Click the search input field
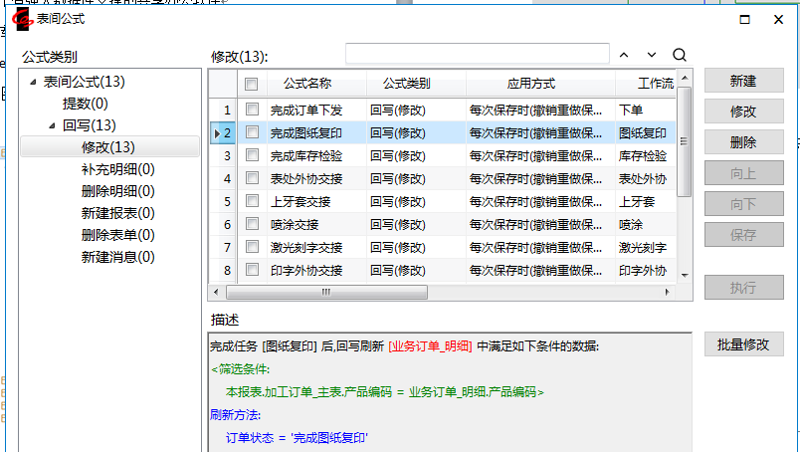Viewport: 800px width, 452px height. coord(477,54)
